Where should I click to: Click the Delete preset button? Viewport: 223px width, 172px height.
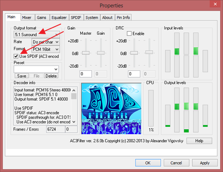51,76
